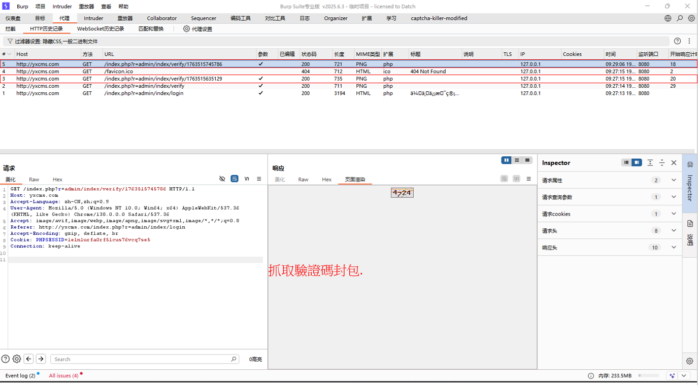Toggle show \n line breaks in request

[x=247, y=179]
